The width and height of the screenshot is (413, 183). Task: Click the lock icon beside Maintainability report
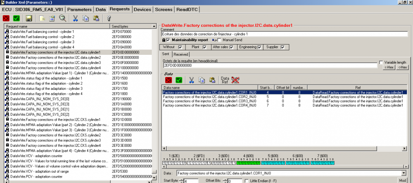point(164,40)
